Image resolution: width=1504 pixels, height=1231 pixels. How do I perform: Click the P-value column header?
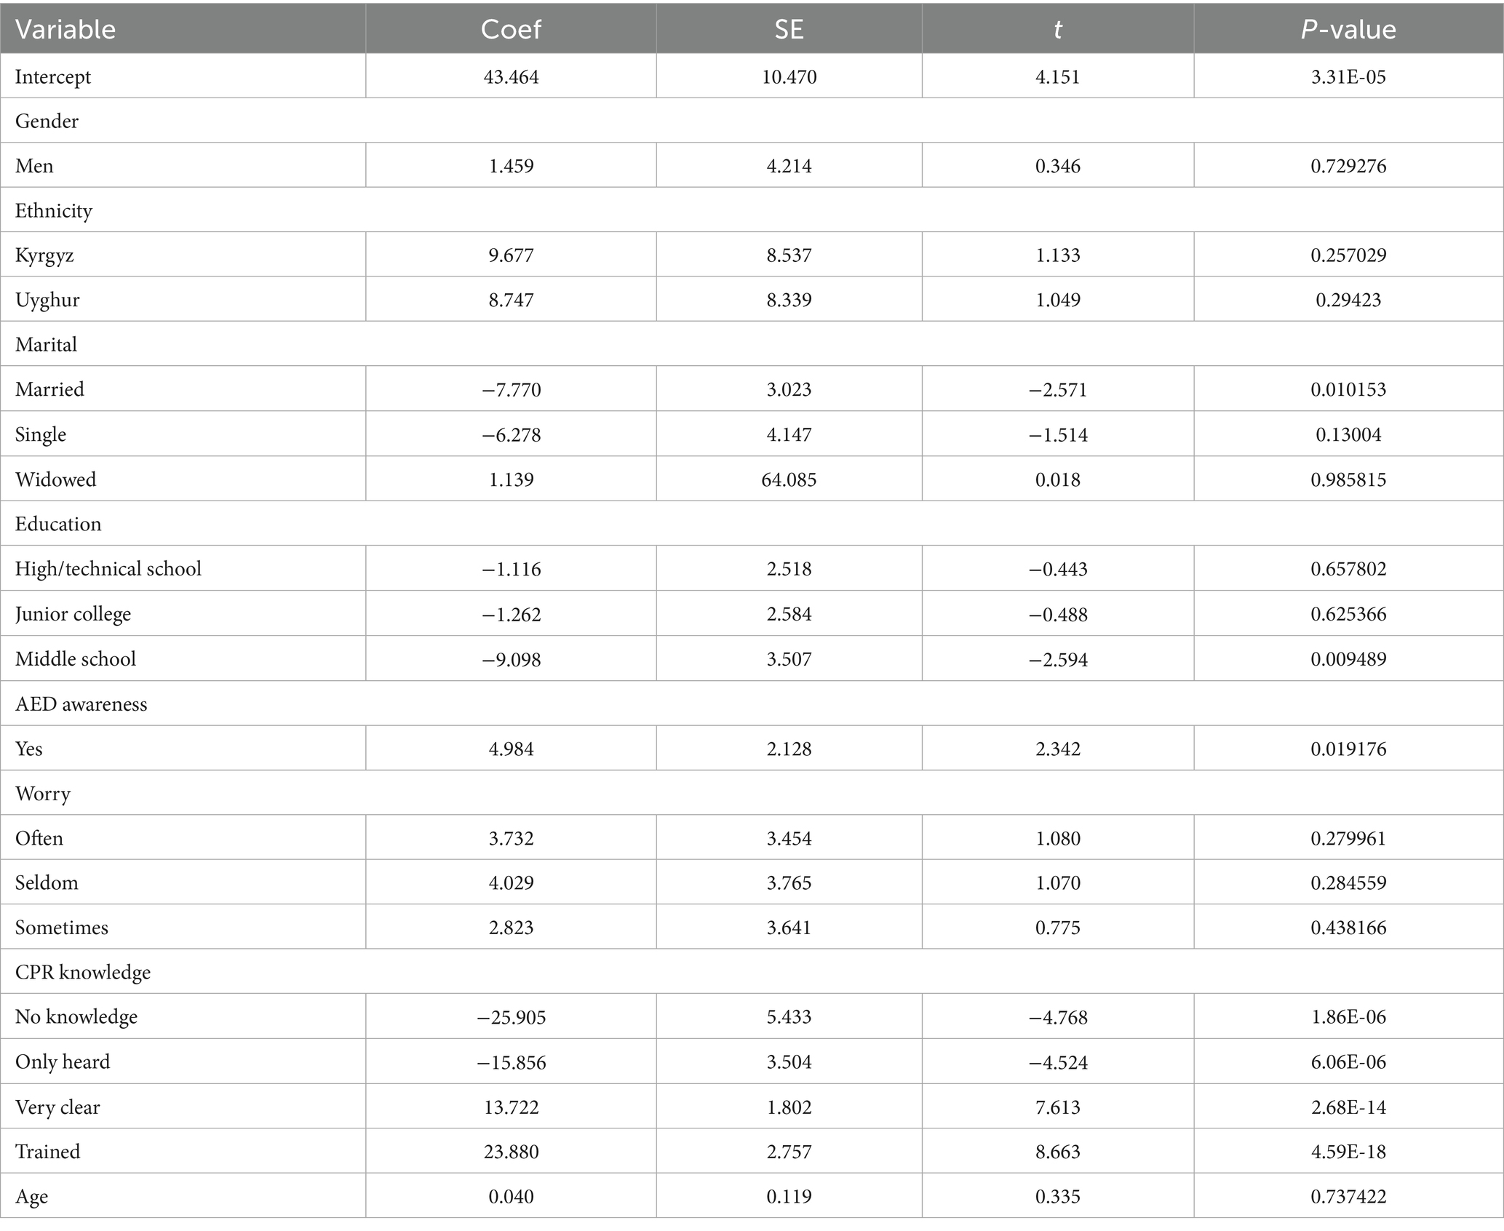pyautogui.click(x=1348, y=29)
